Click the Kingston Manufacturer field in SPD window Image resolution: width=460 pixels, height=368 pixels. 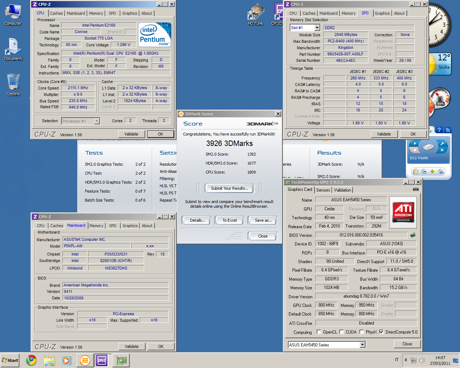(x=346, y=47)
